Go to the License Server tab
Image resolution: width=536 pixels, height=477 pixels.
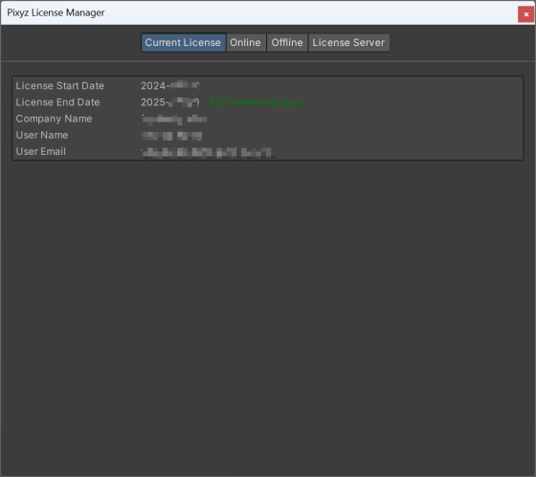click(348, 43)
